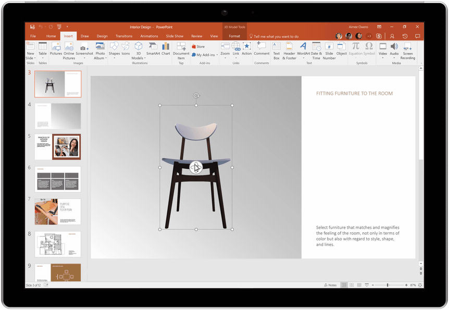Switch to Slide Sorter view
449x310 pixels.
pos(352,285)
